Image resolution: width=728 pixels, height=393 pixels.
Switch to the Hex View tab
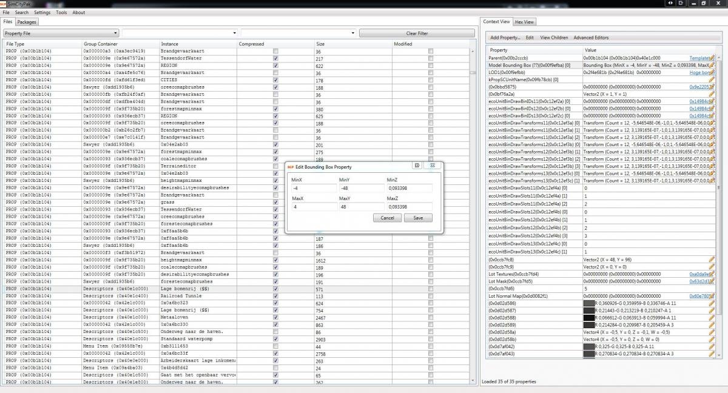[x=524, y=22]
